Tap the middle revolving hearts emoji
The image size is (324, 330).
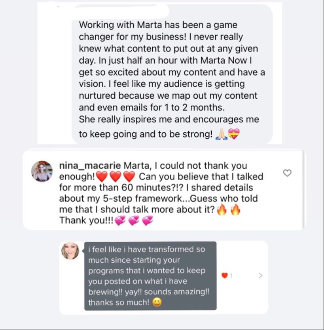pyautogui.click(x=134, y=221)
